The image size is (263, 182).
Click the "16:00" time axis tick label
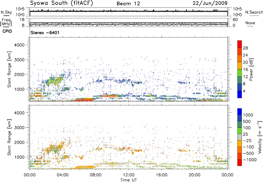coord(161,175)
